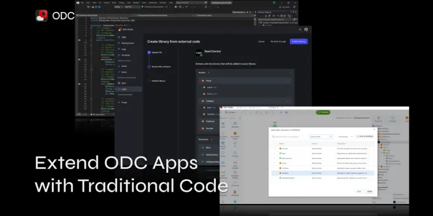
Task: Open Forge in the portal sidebar
Action: tap(124, 102)
